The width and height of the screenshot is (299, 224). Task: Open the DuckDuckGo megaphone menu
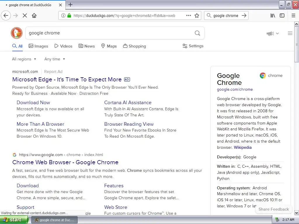[x=272, y=34]
